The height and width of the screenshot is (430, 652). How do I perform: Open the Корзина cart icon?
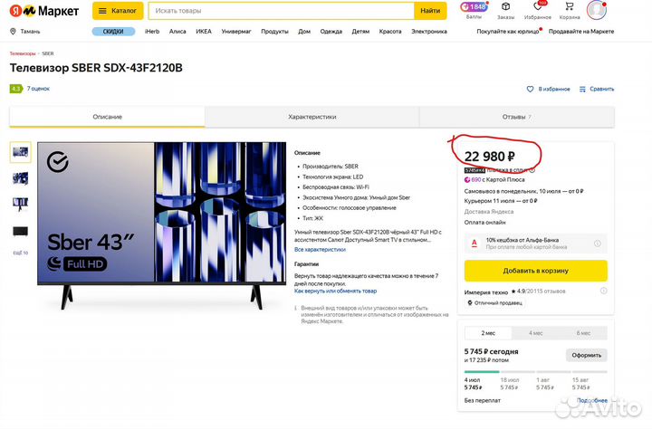[x=570, y=8]
